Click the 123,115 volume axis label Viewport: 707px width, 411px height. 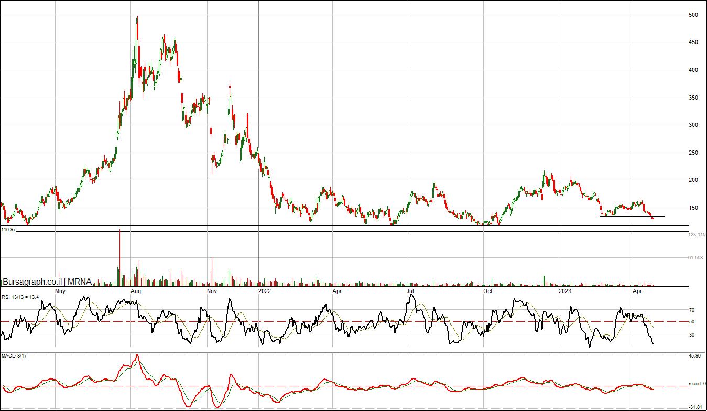click(x=697, y=235)
